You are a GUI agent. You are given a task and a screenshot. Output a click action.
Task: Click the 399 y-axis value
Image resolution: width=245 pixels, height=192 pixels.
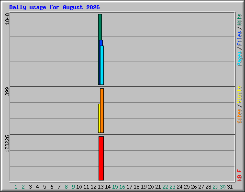pos(7,91)
